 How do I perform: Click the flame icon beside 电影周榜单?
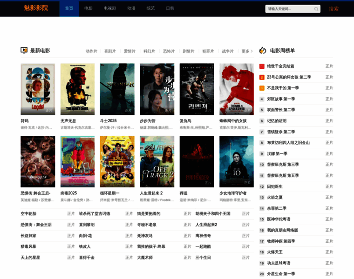[x=263, y=50]
